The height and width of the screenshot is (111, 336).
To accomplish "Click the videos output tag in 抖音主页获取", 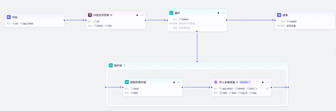I will [x=98, y=26].
